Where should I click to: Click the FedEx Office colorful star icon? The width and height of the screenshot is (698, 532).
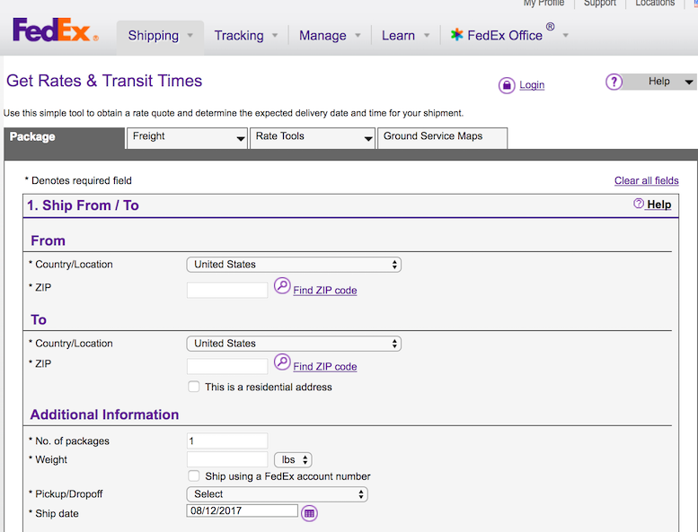(456, 35)
